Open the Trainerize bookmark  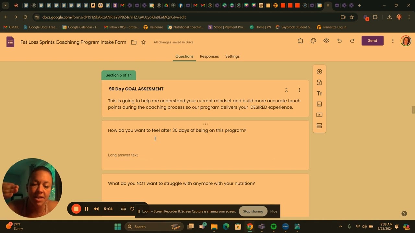click(x=153, y=27)
